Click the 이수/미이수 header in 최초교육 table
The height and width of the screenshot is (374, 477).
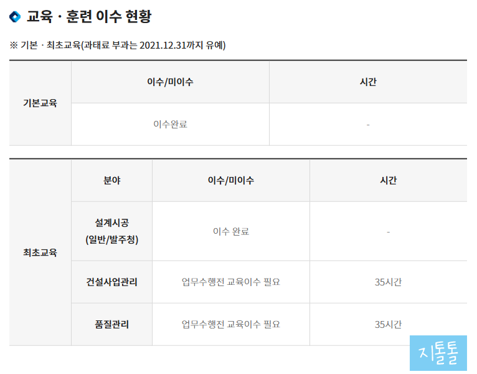(231, 180)
